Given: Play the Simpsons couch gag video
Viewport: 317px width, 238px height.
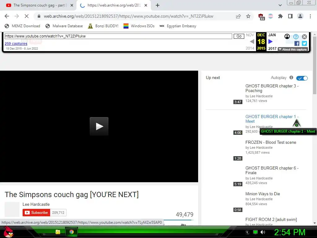Looking at the screenshot, I should (x=99, y=126).
